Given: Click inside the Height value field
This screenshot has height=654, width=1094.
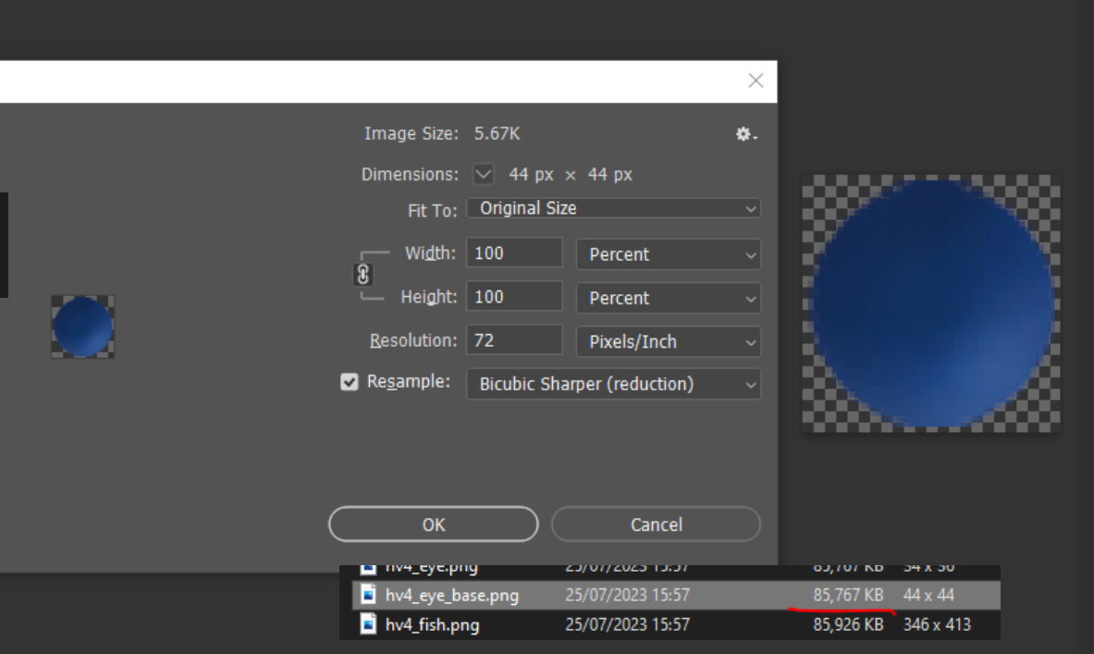Looking at the screenshot, I should (x=513, y=295).
